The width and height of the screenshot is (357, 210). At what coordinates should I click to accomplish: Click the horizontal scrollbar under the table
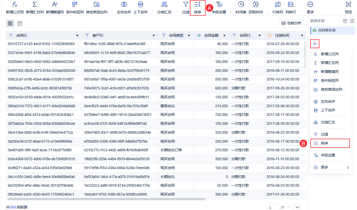(x=106, y=199)
